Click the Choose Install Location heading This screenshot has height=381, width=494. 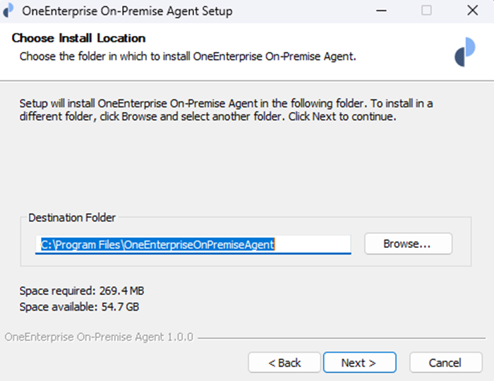point(78,38)
